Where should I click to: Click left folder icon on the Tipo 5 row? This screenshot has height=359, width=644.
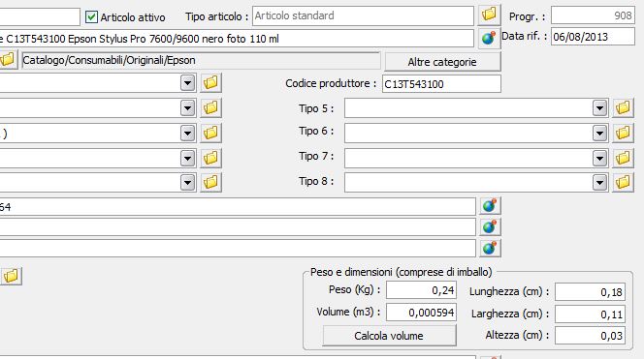tap(210, 107)
